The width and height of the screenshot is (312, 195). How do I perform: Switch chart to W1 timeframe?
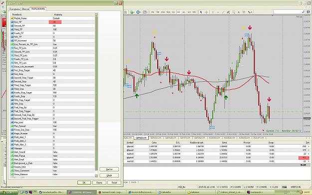click(189, 12)
